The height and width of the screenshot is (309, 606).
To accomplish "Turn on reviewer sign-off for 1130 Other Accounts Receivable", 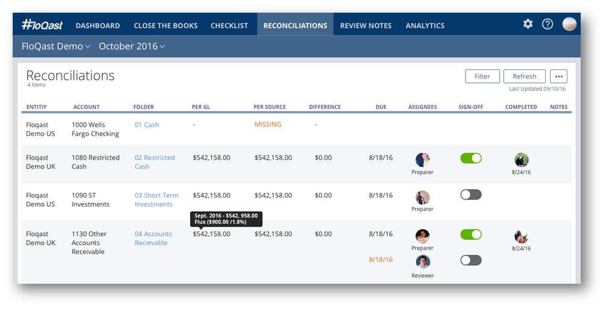I will [x=471, y=260].
